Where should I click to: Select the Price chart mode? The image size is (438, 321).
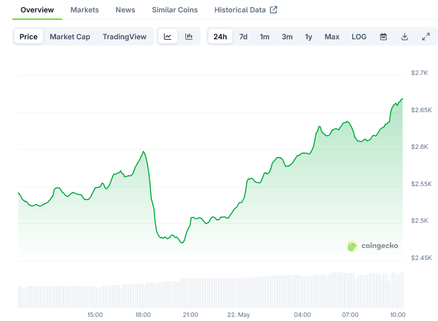[x=28, y=37]
